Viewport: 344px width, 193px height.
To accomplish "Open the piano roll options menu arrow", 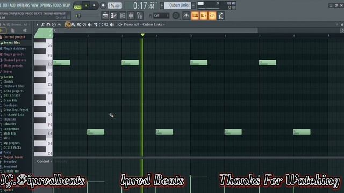I will [x=37, y=25].
